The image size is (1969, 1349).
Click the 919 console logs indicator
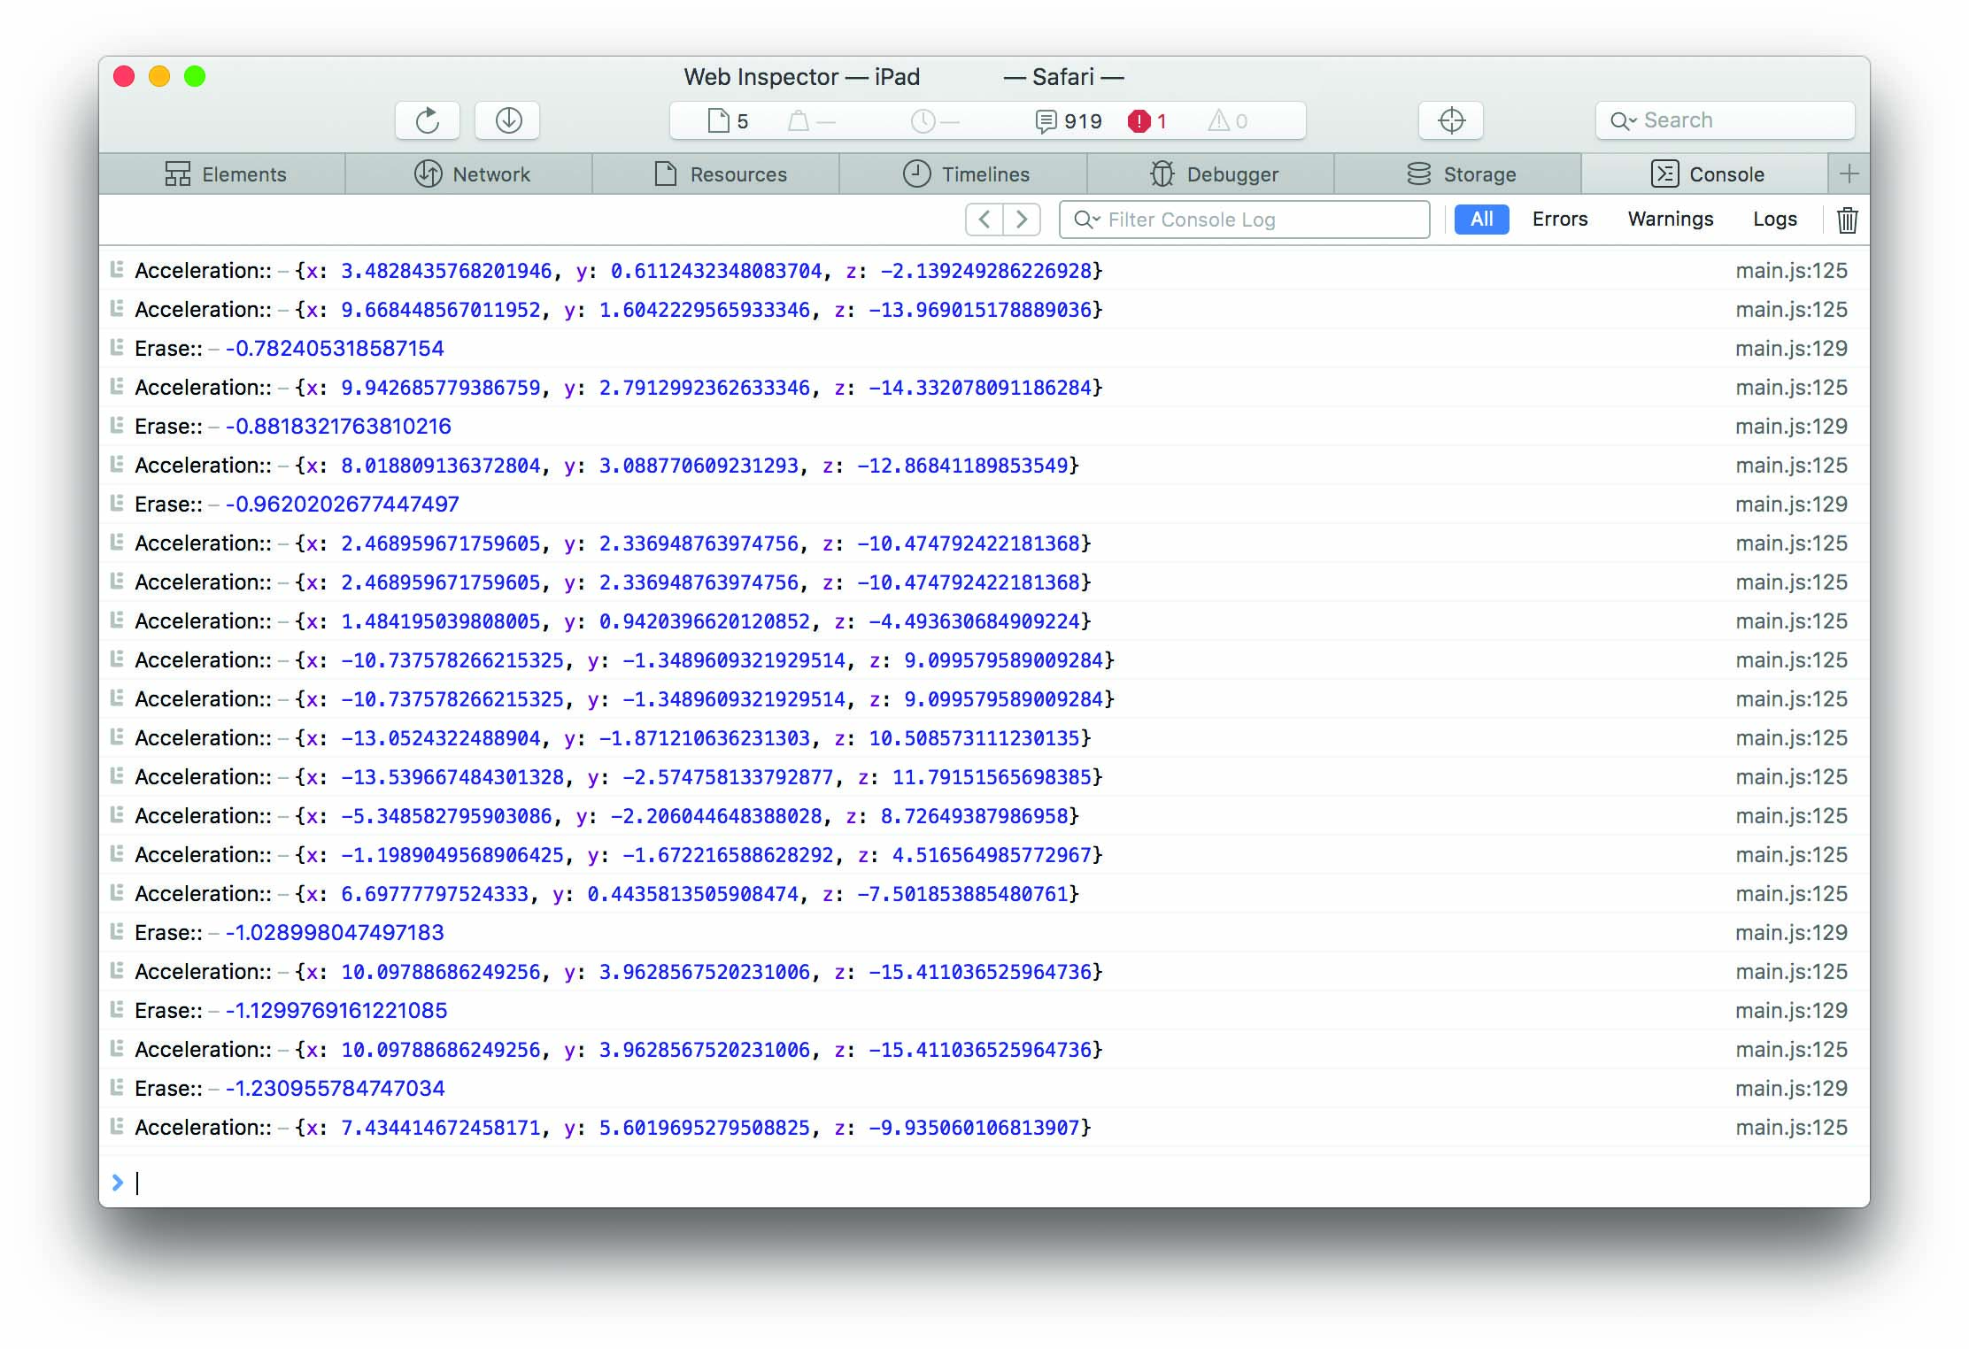tap(1069, 120)
